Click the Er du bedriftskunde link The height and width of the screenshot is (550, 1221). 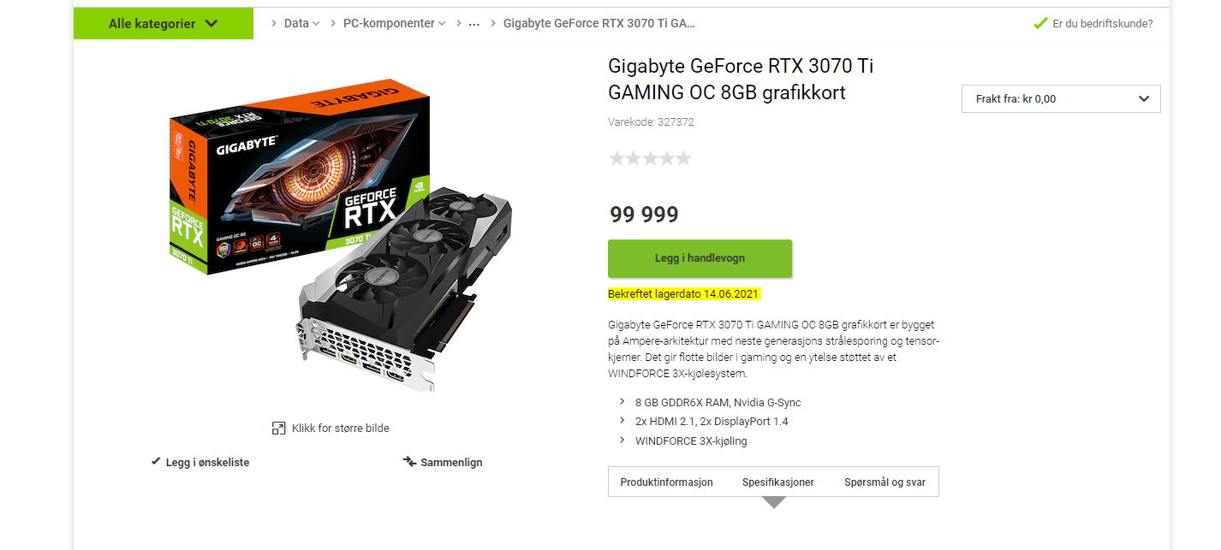(x=1103, y=24)
